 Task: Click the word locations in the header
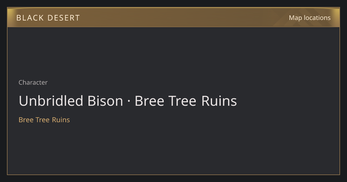[317, 18]
